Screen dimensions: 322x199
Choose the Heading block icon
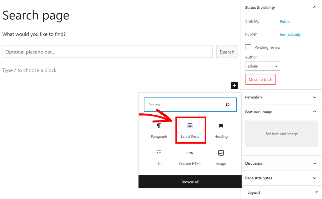pyautogui.click(x=221, y=129)
